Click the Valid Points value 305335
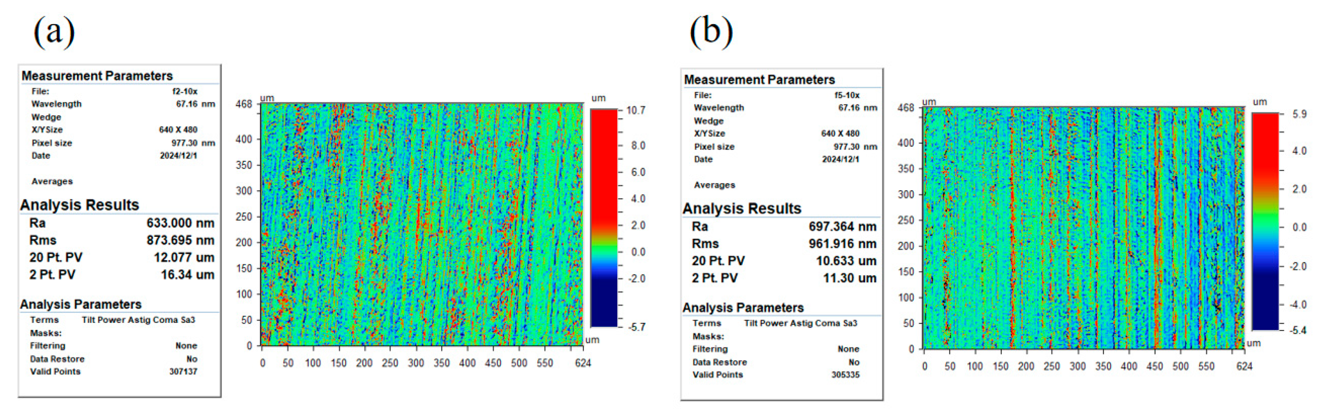1319x418 pixels. (x=845, y=375)
